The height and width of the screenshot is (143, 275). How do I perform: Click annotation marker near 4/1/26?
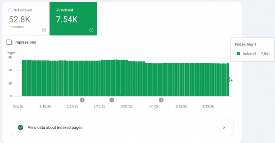point(161,100)
